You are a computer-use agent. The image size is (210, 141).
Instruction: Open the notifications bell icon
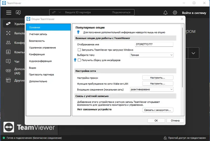[x=165, y=13]
